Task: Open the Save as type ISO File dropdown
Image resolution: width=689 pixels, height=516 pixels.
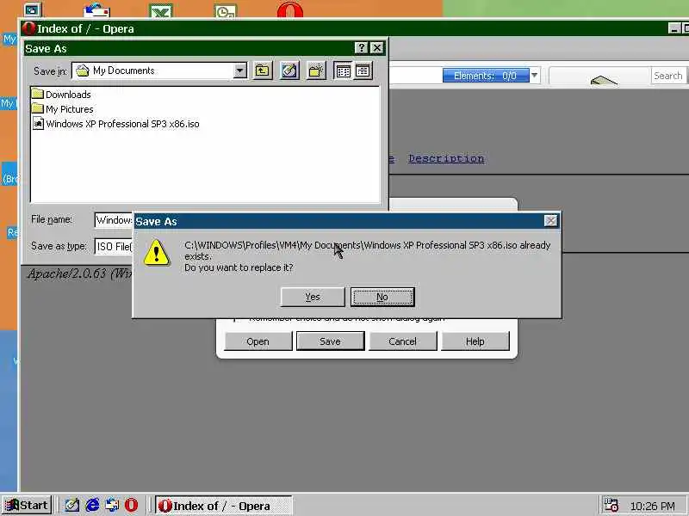Action: 114,246
